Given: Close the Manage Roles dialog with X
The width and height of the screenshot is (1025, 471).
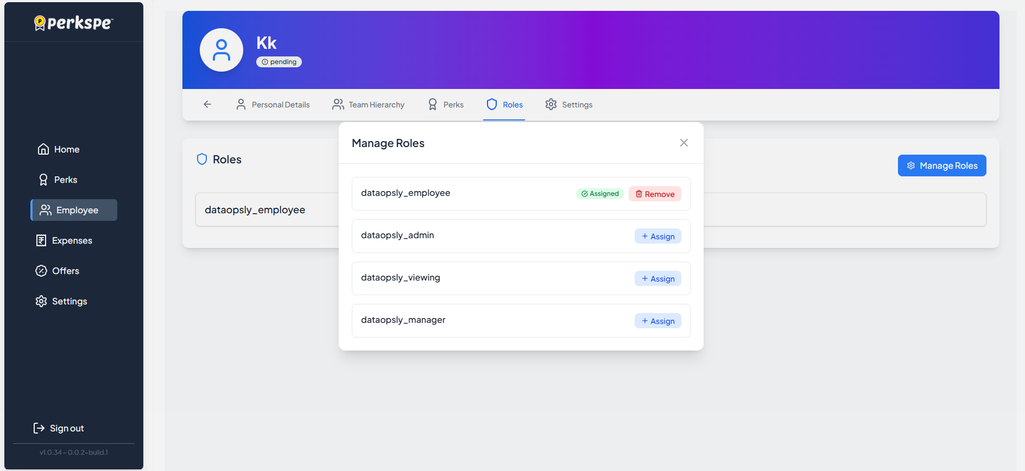Looking at the screenshot, I should point(684,143).
